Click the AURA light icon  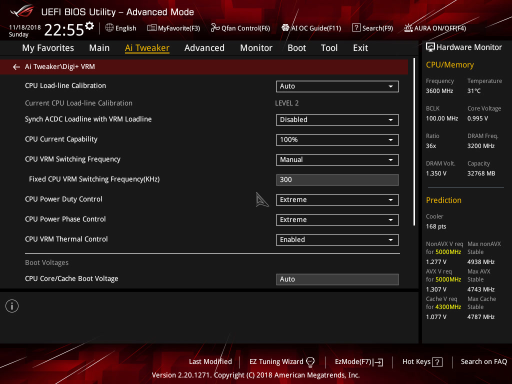[408, 28]
